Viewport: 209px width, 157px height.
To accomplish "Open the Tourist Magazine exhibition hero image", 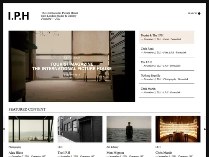I will click(x=72, y=66).
